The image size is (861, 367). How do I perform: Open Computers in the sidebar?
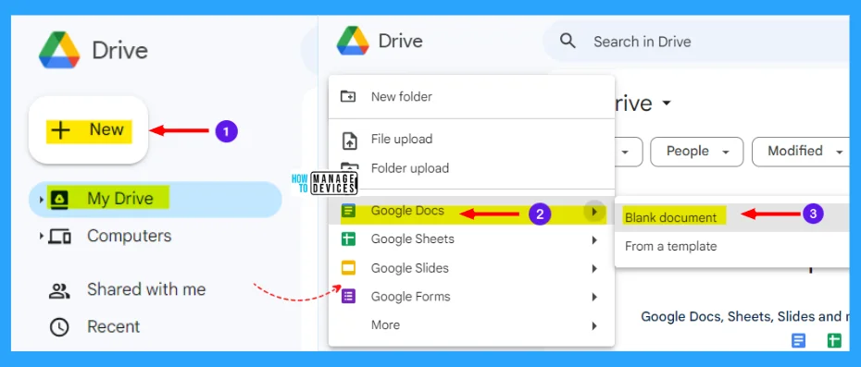(129, 236)
